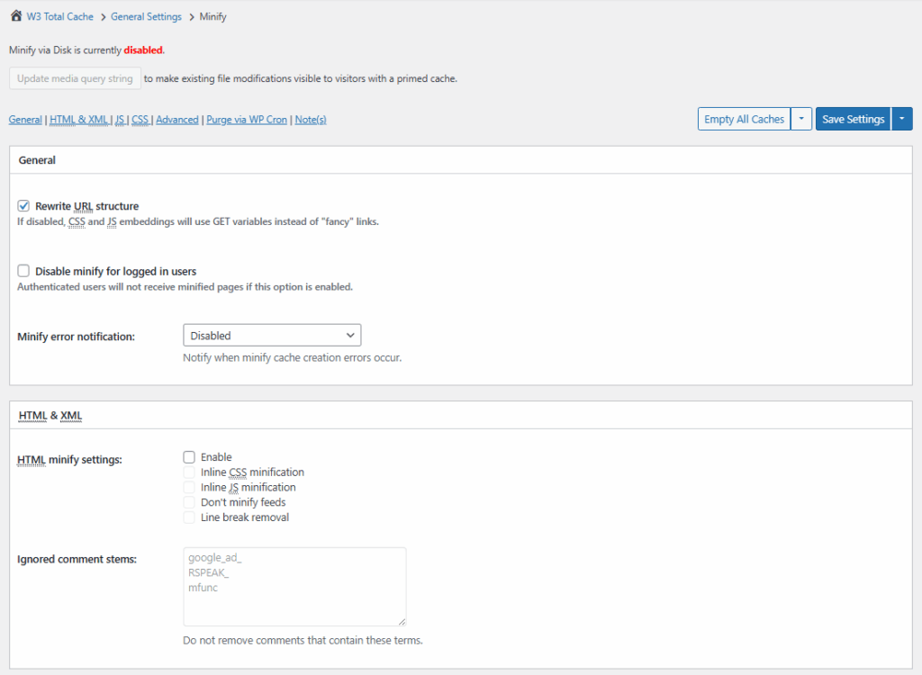Click the home icon in breadcrumb

coord(16,16)
